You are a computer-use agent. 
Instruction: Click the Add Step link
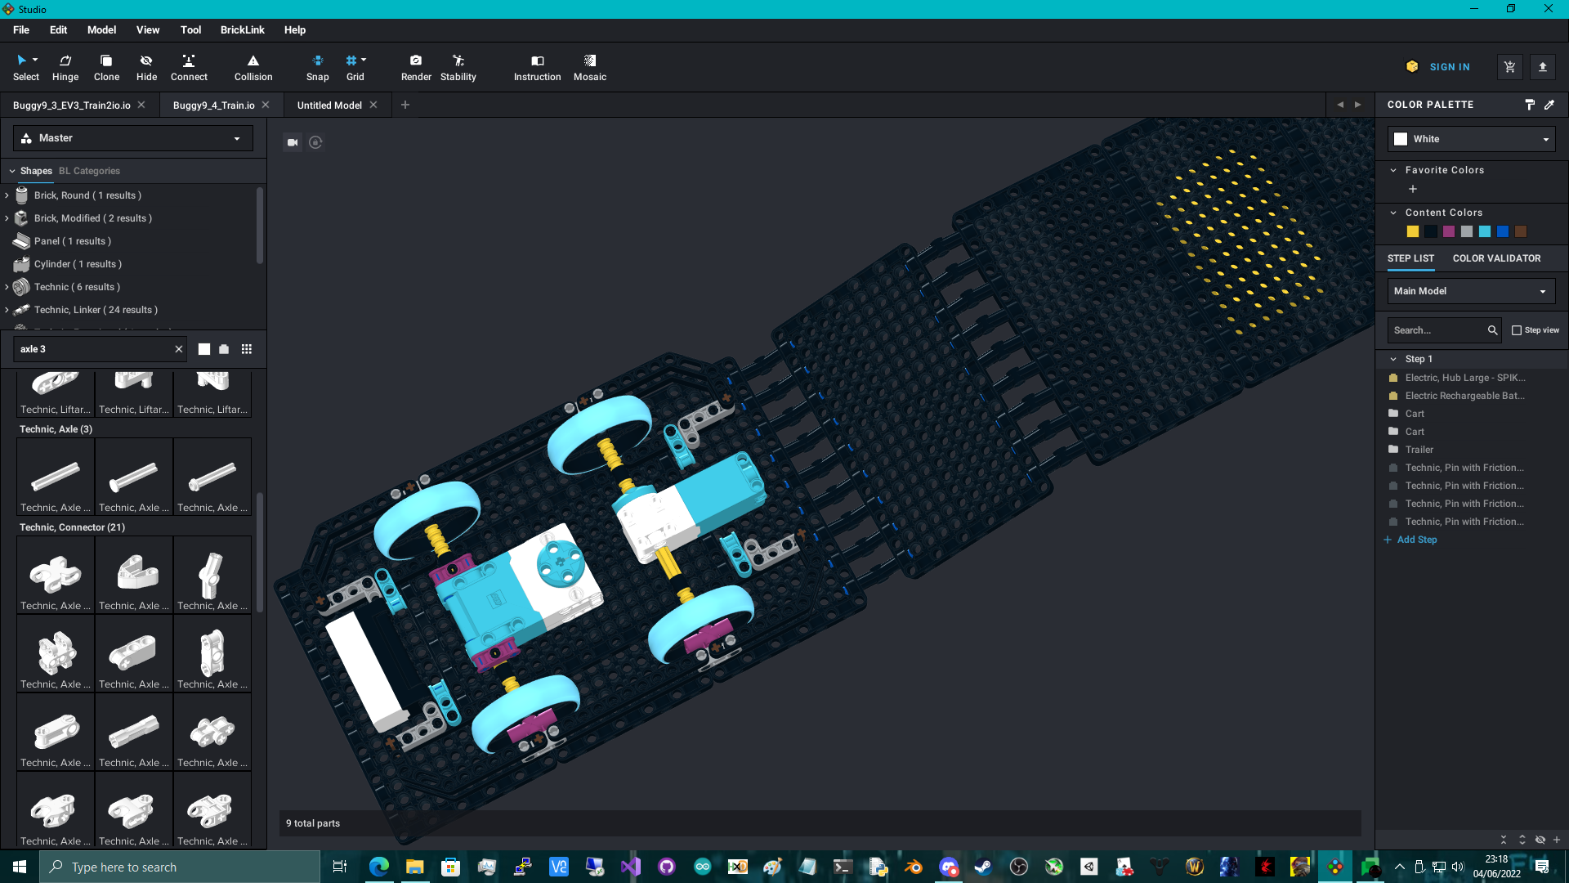1416,540
